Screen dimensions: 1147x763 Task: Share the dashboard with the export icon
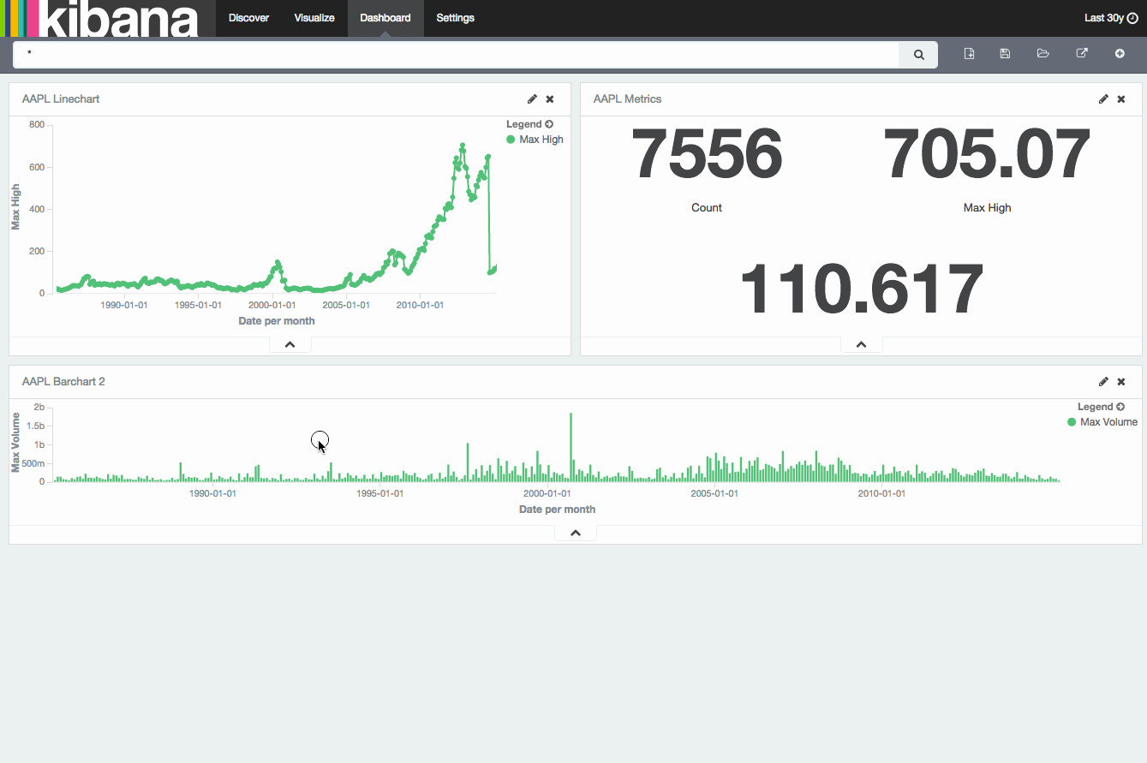click(1082, 53)
